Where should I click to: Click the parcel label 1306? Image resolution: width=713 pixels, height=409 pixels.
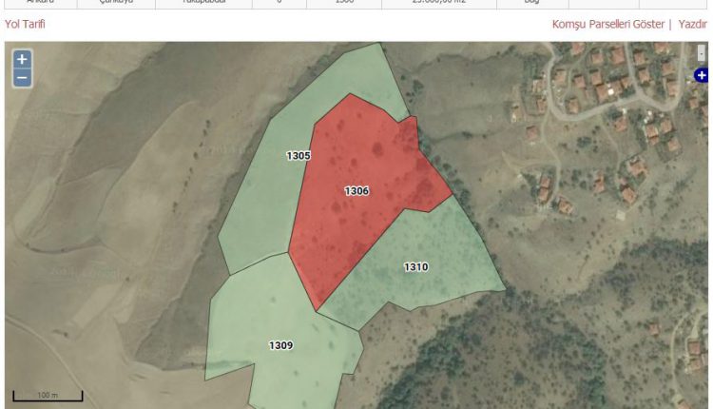coord(356,191)
